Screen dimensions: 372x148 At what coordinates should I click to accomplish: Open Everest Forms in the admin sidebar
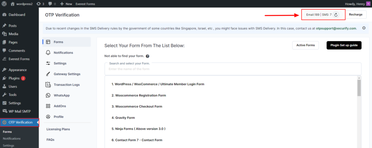[x=20, y=59]
